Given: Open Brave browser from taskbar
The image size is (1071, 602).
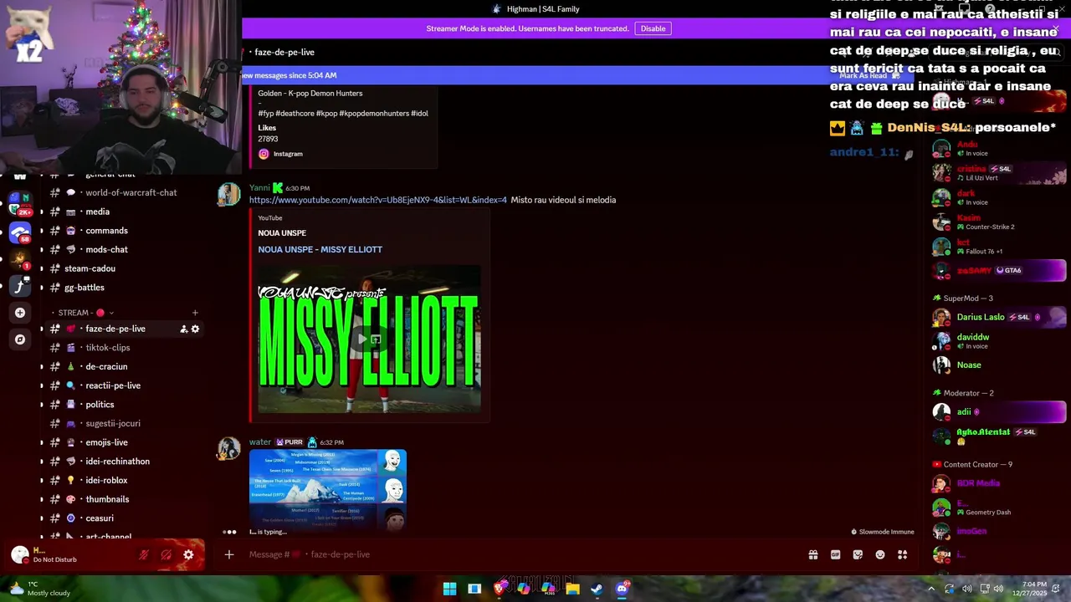Looking at the screenshot, I should 499,589.
